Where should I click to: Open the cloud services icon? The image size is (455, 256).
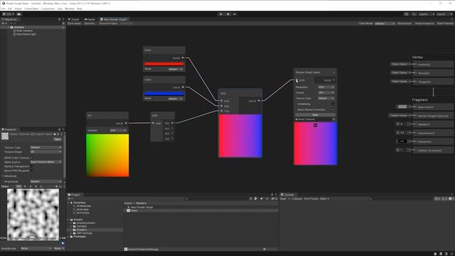(19, 14)
